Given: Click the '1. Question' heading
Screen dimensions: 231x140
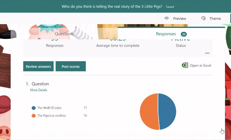Looking at the screenshot, I should [37, 84].
